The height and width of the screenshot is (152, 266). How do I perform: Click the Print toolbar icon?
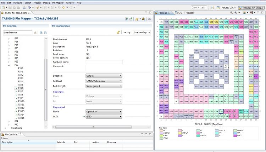[x=18, y=8]
